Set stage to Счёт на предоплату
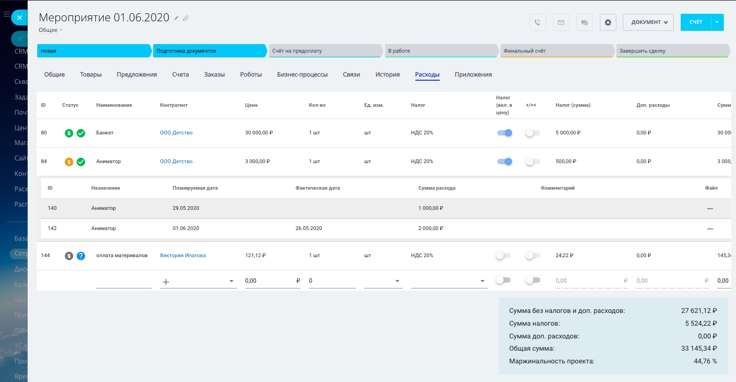736x382 pixels. [x=326, y=51]
